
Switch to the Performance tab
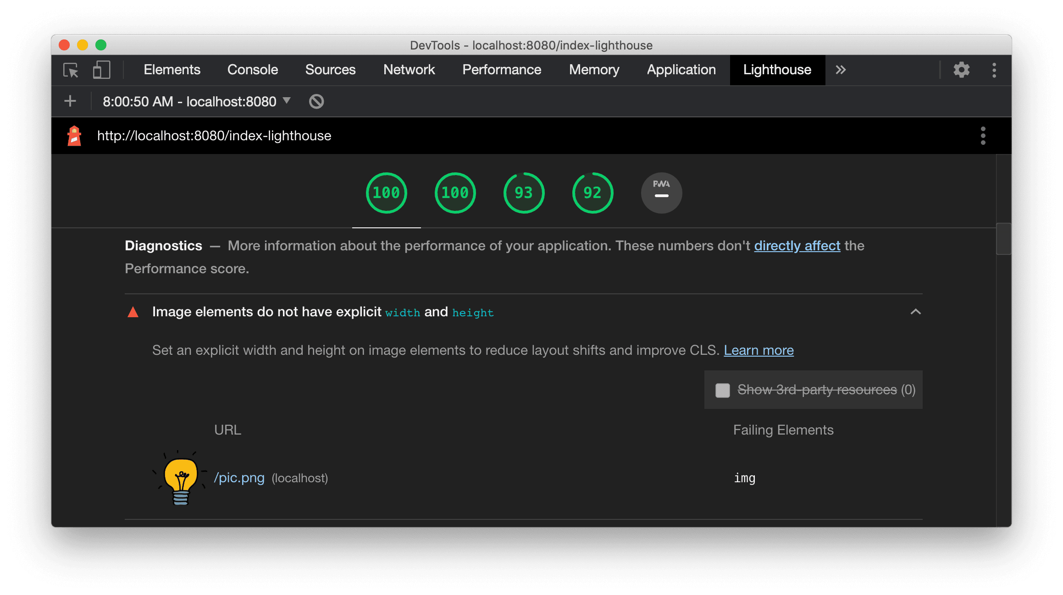point(502,69)
